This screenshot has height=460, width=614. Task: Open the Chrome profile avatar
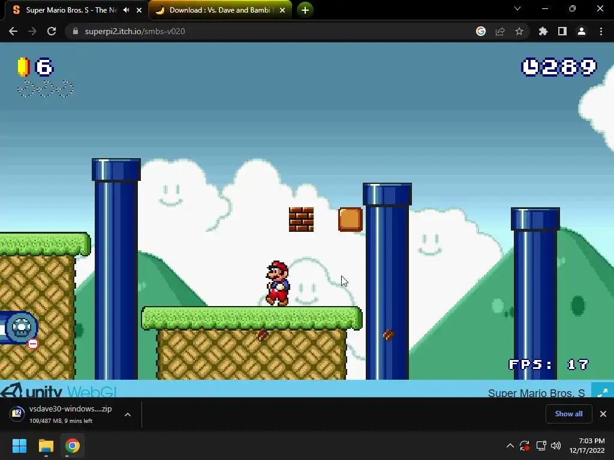click(x=582, y=31)
